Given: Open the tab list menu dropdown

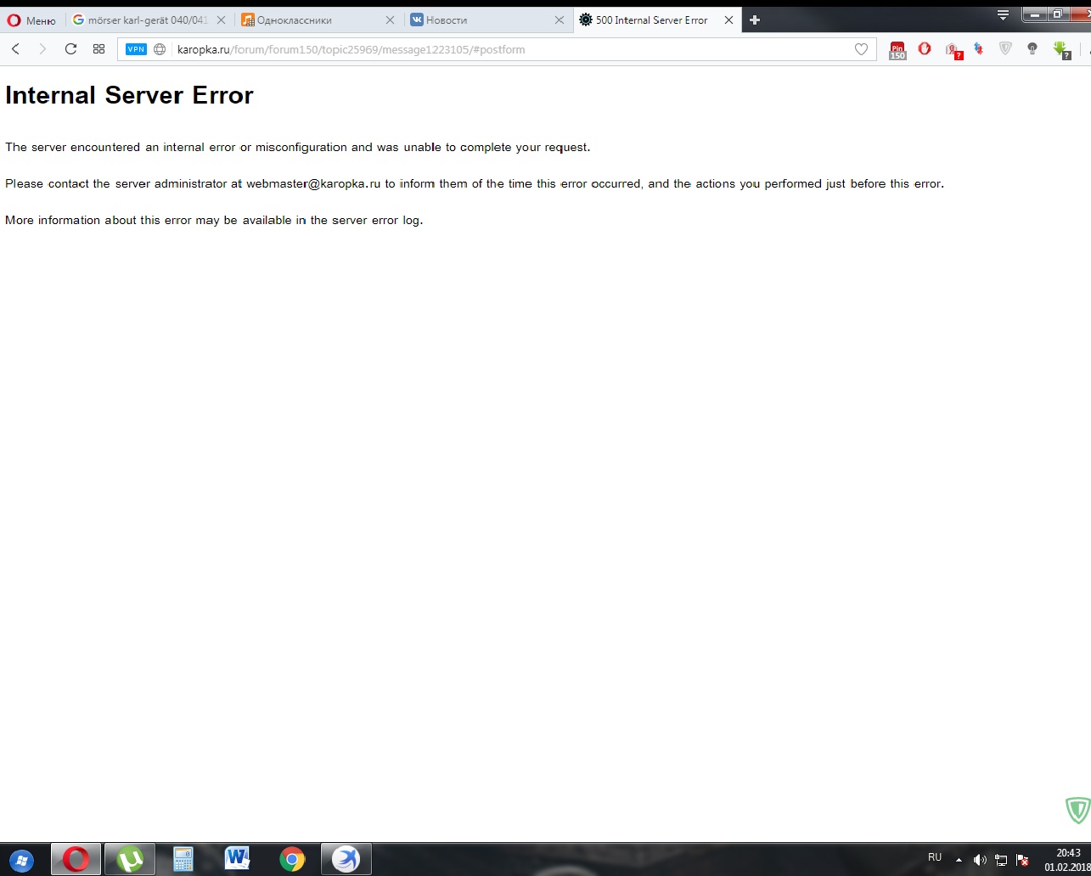Looking at the screenshot, I should coord(1003,14).
